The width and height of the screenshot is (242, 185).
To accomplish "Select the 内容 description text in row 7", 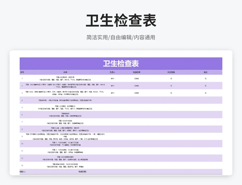I will [65, 122].
